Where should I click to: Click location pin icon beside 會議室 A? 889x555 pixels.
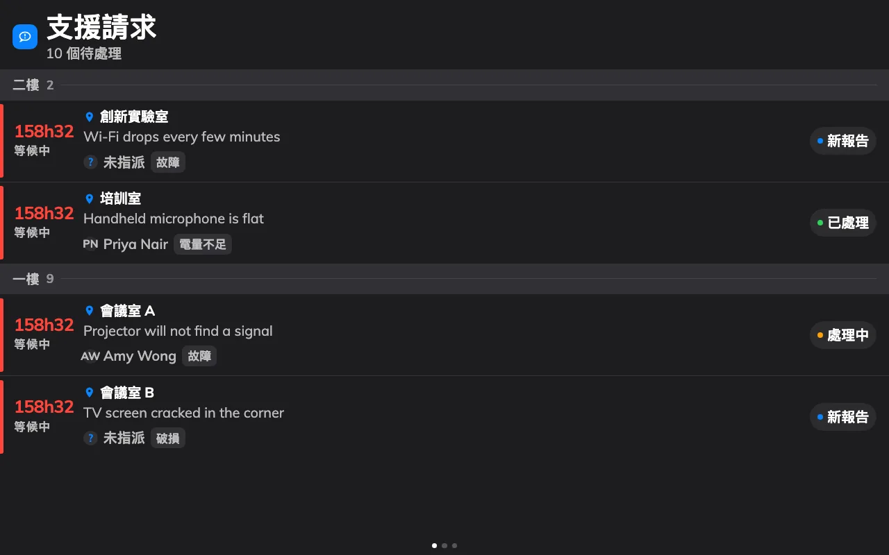pos(89,311)
